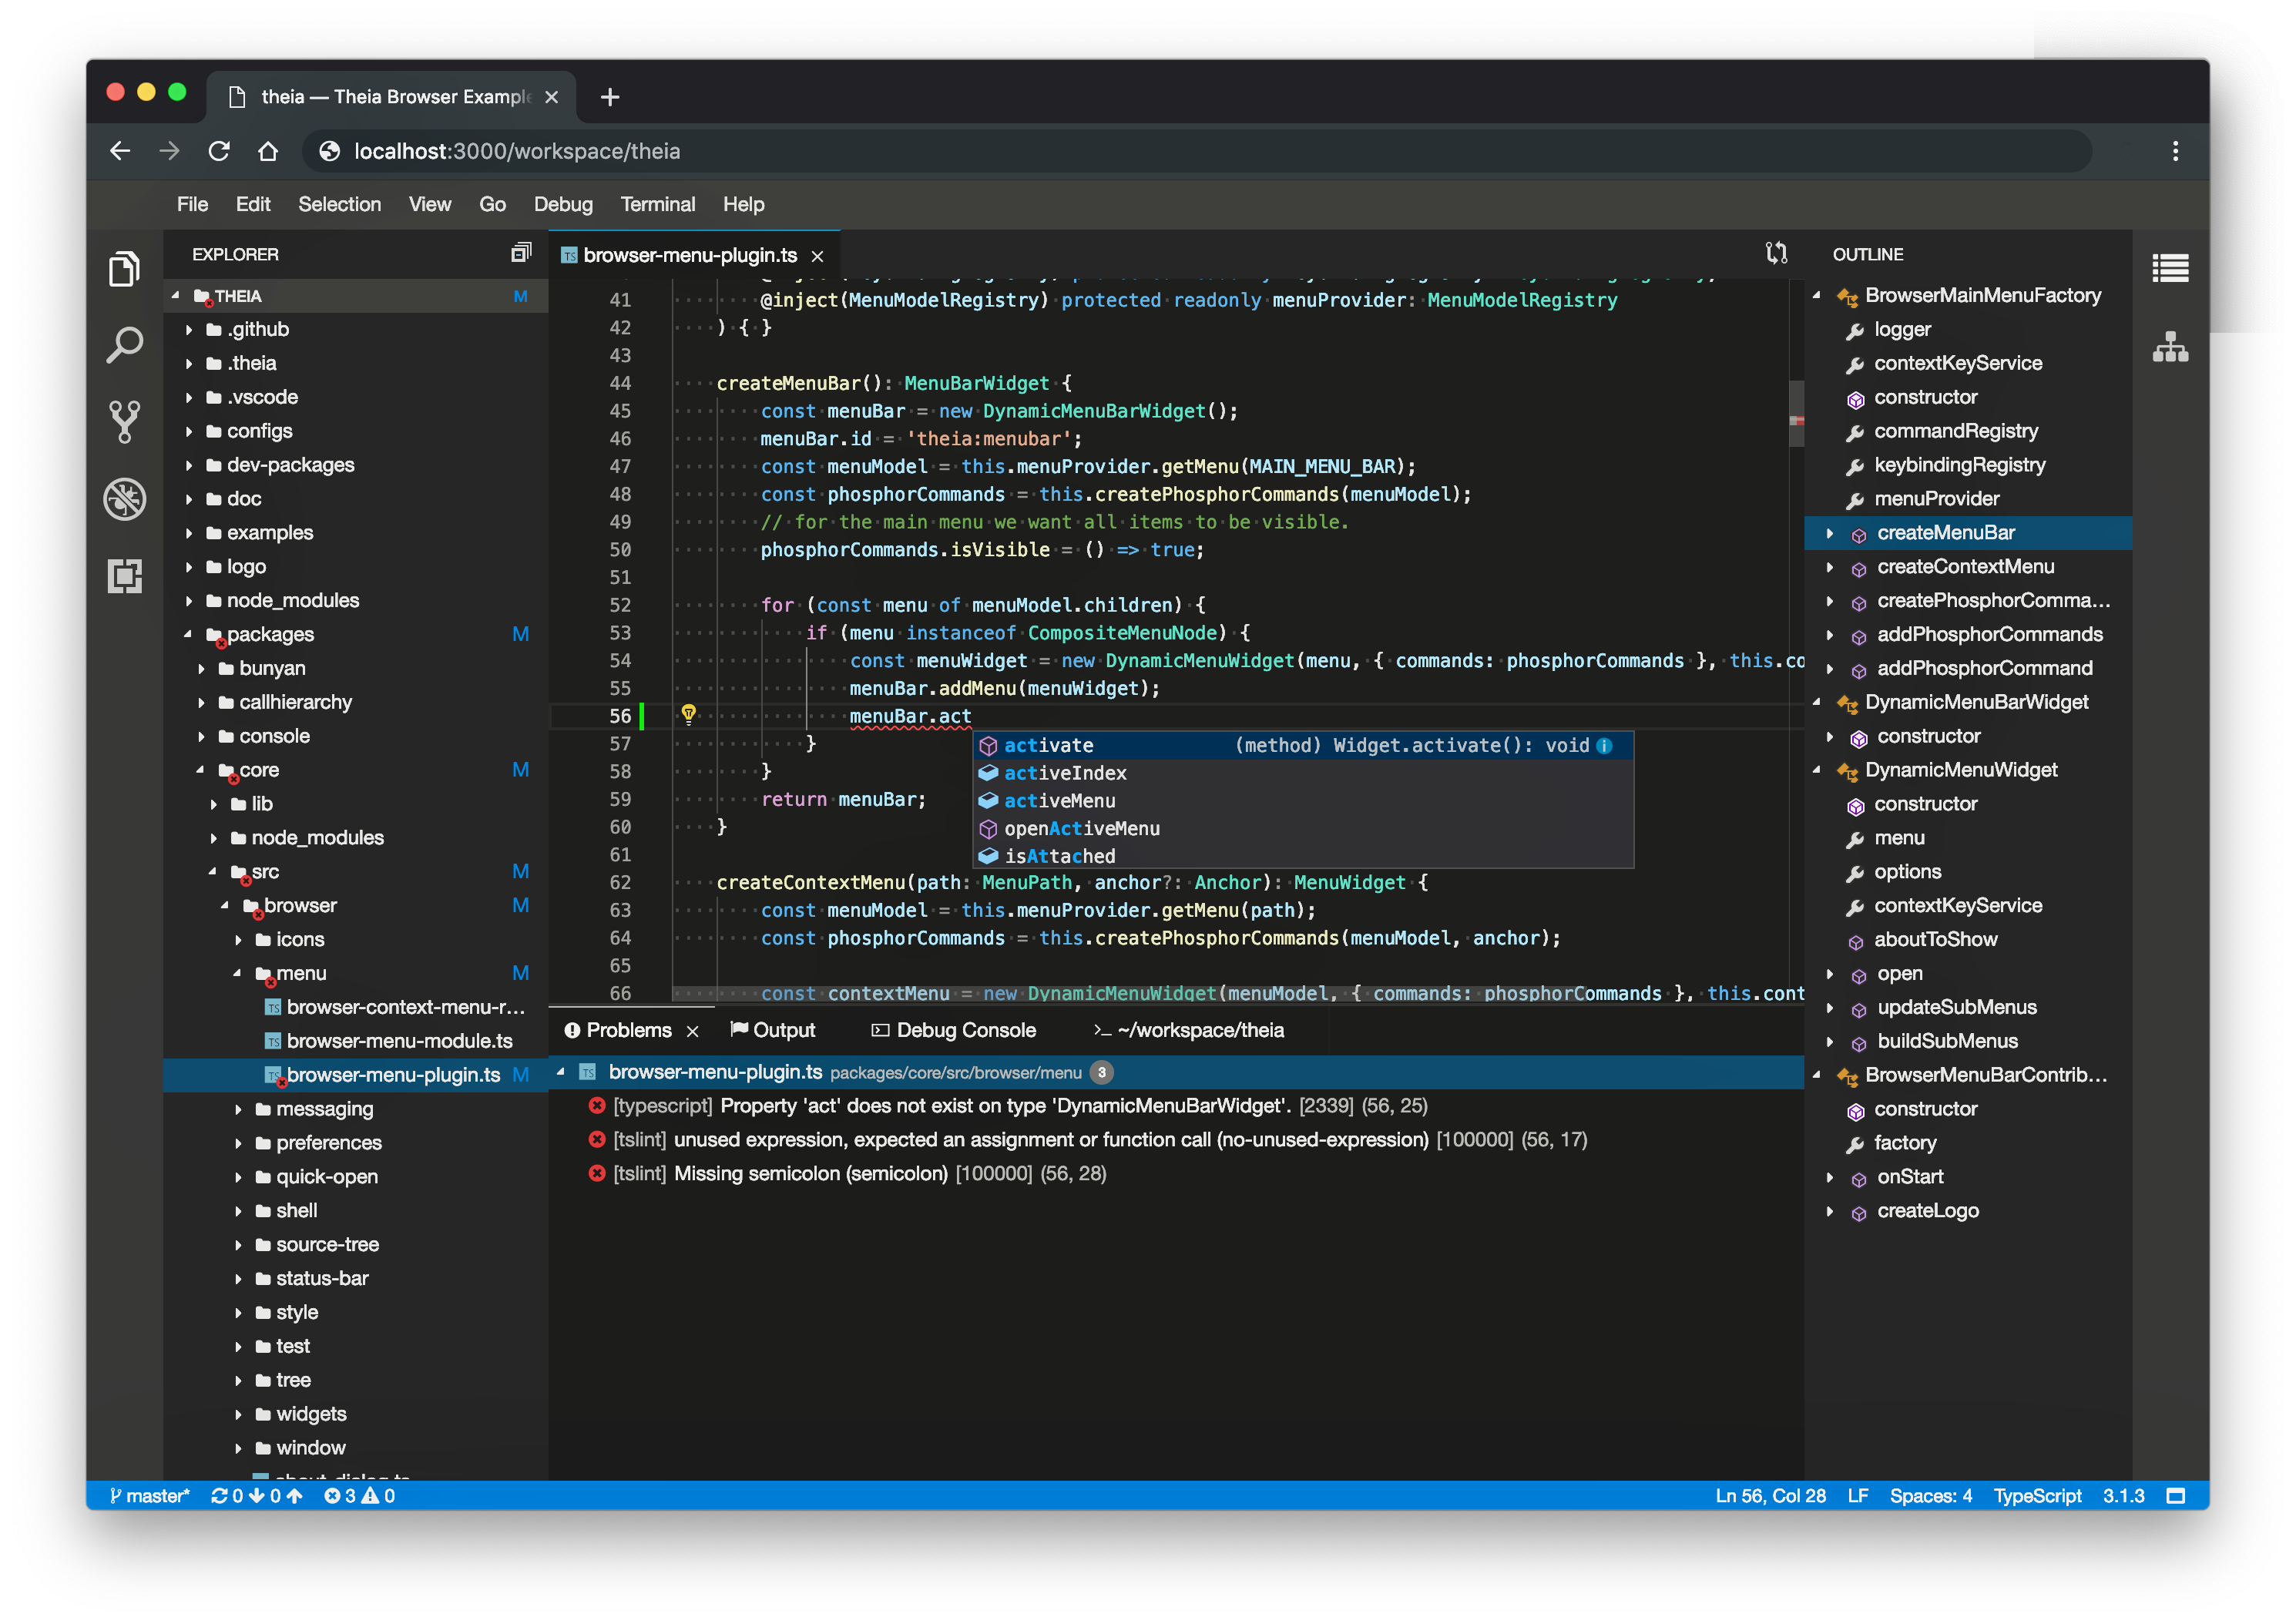Click the TypeScript language mode in status bar
The height and width of the screenshot is (1624, 2296).
pos(2036,1496)
